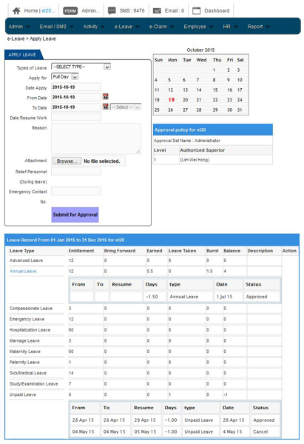Click the SMS speech bubble icon

(x=112, y=11)
